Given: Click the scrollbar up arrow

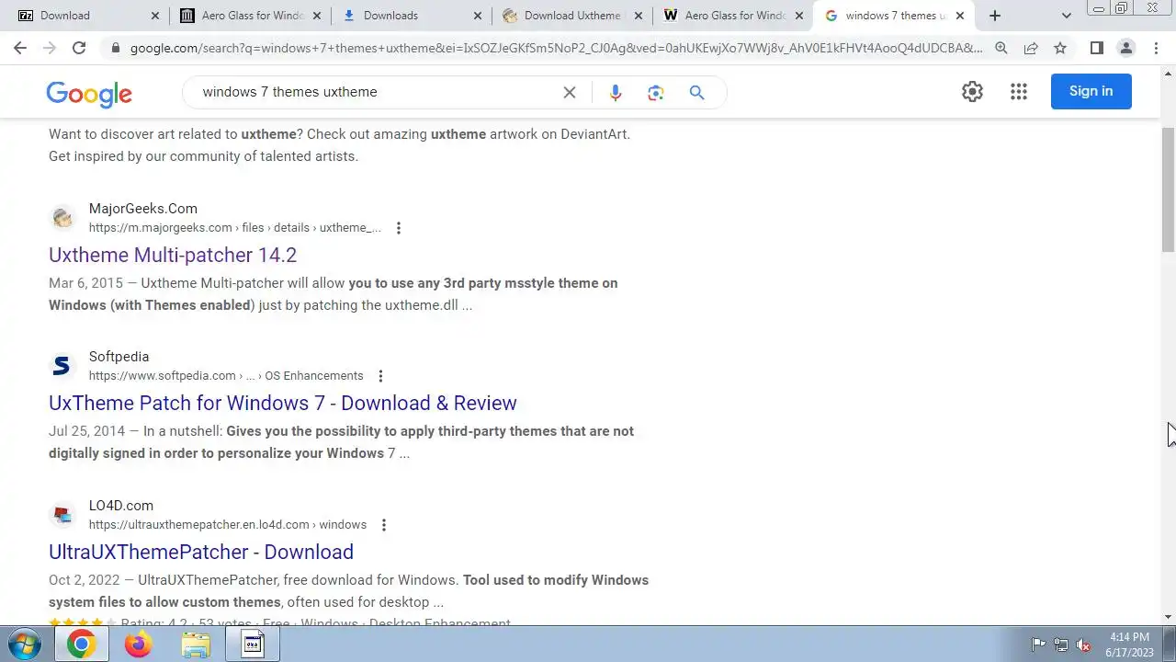Looking at the screenshot, I should pyautogui.click(x=1169, y=73).
